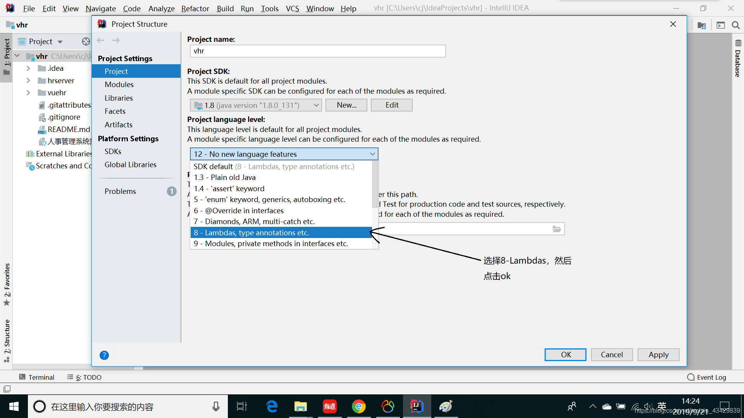This screenshot has height=418, width=744.
Task: Open the Refactor menu
Action: point(195,9)
